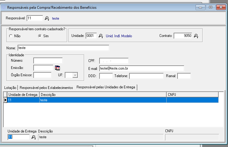Select Responsável pelas Unidades de Entrega tab
The width and height of the screenshot is (228, 147).
[106, 87]
